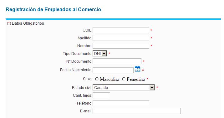224x118 pixels.
Task: Select the Masculino radio button
Action: pyautogui.click(x=97, y=79)
